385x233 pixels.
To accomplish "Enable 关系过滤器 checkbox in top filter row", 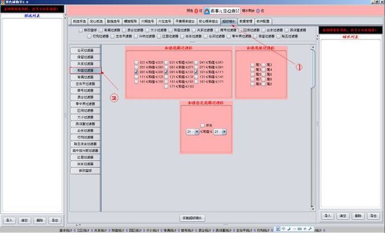I will (194, 30).
